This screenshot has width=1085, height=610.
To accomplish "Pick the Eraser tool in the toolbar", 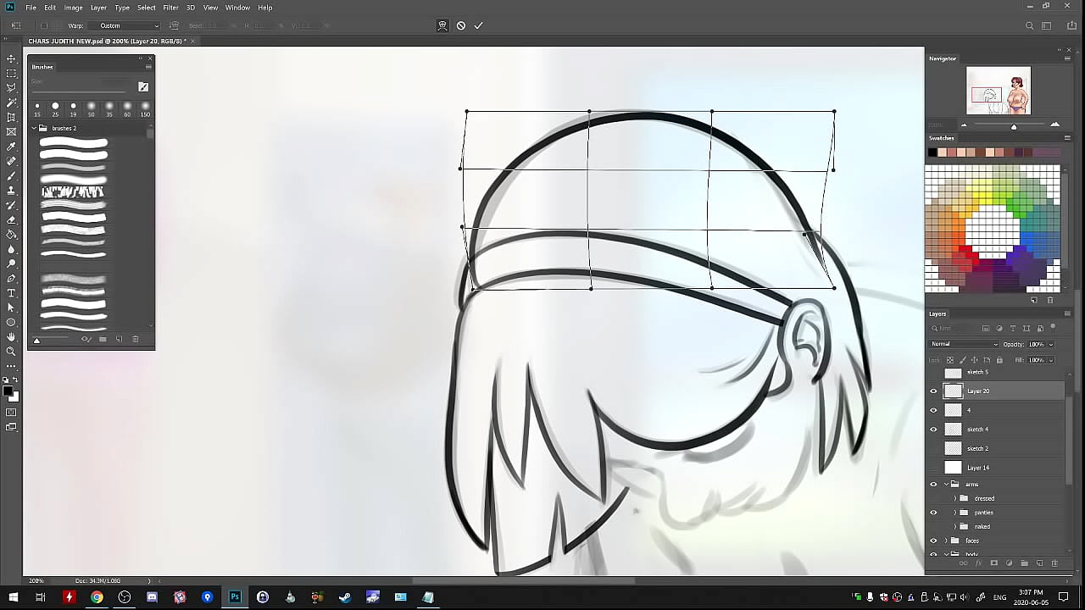I will 11,220.
